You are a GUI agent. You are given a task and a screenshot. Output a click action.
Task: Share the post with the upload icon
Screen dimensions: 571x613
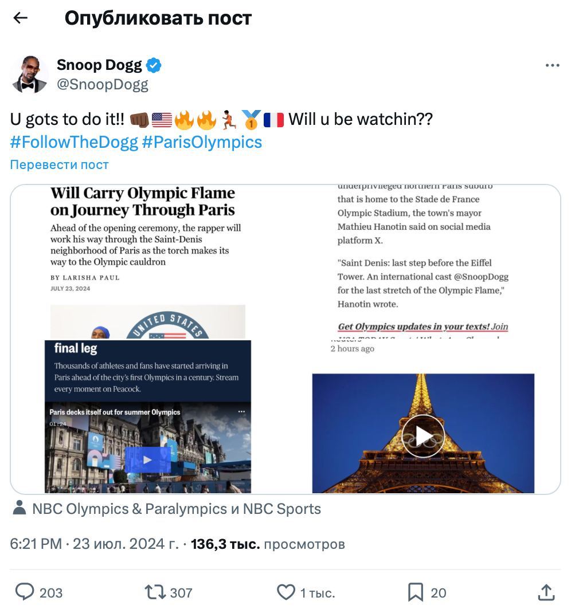pos(546,592)
